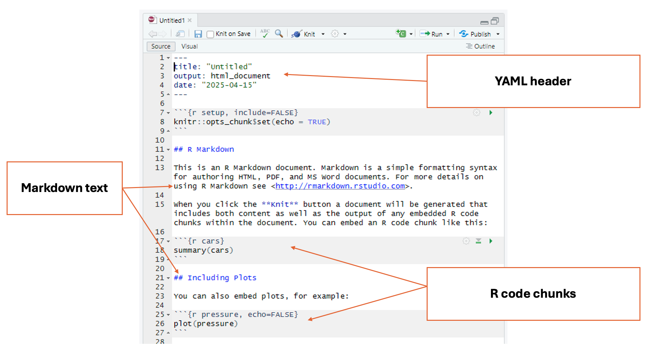Image resolution: width=652 pixels, height=357 pixels.
Task: Click insert new code chunk icon
Action: coord(401,34)
